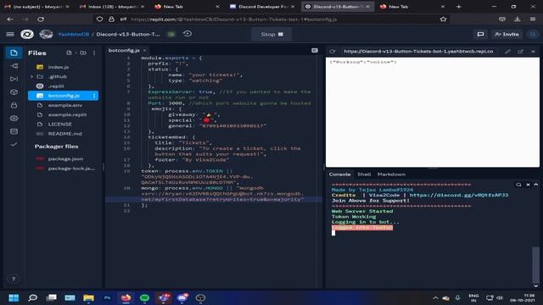Select botconfig.js in file tree
The width and height of the screenshot is (543, 305).
[x=63, y=96]
